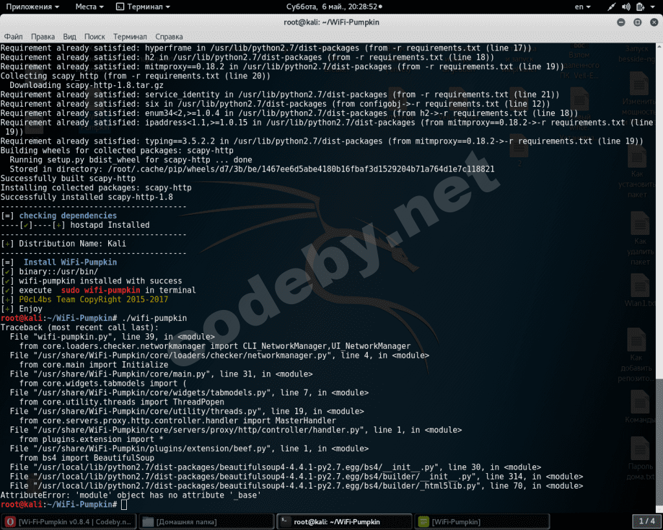
Task: Click 'P0cL4bs Team CopyRight 2015-2017' text
Action: point(93,300)
